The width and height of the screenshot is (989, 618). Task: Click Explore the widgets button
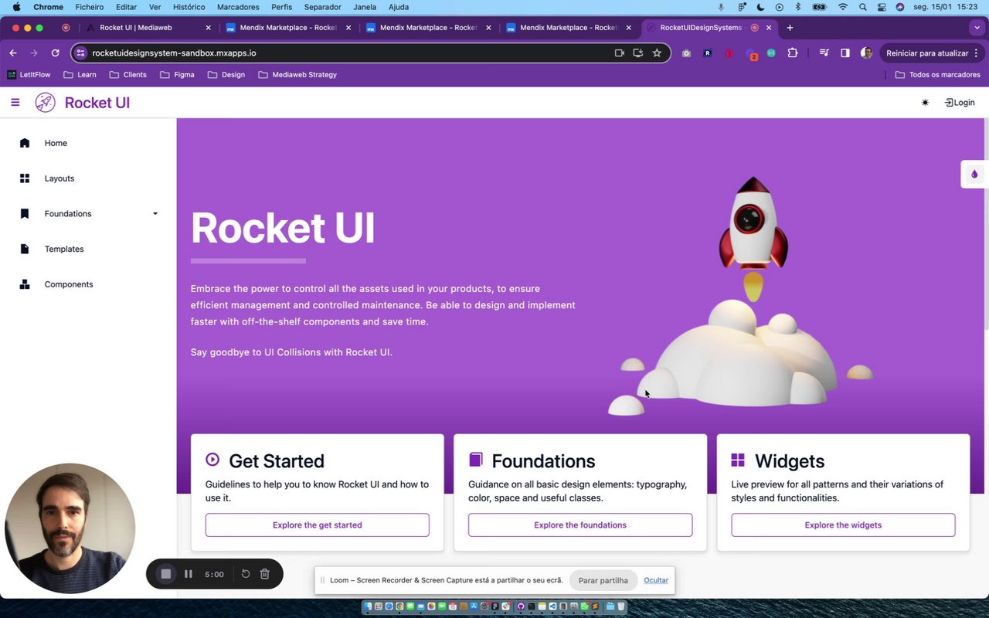tap(843, 525)
